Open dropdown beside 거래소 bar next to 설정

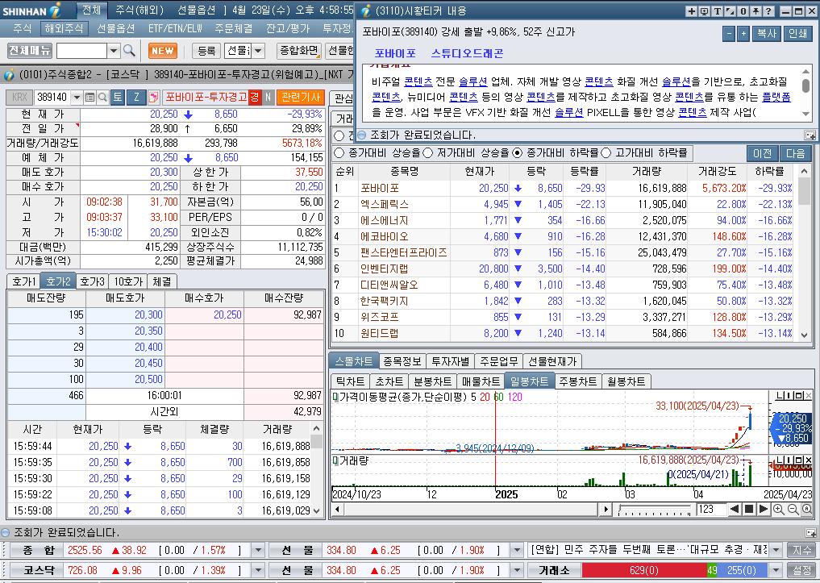tap(776, 570)
